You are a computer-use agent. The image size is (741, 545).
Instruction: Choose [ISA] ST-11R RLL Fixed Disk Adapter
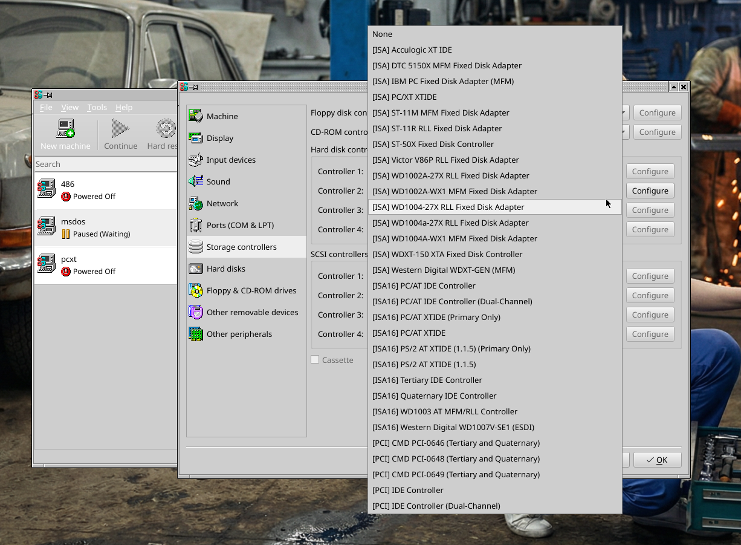[495, 128]
